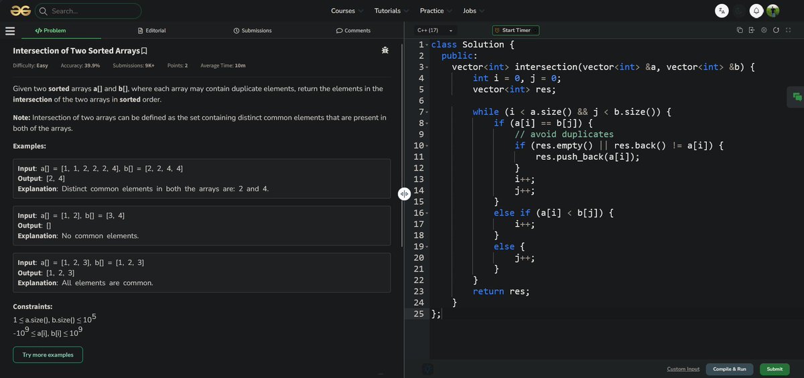
Task: Click 'Explanation: No common elements.' text
Action: coord(78,236)
